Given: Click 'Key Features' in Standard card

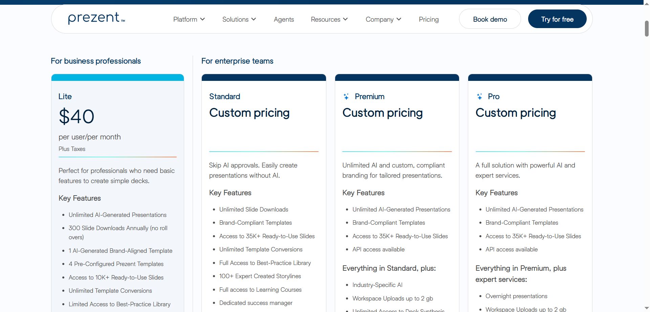Looking at the screenshot, I should click(x=230, y=193).
